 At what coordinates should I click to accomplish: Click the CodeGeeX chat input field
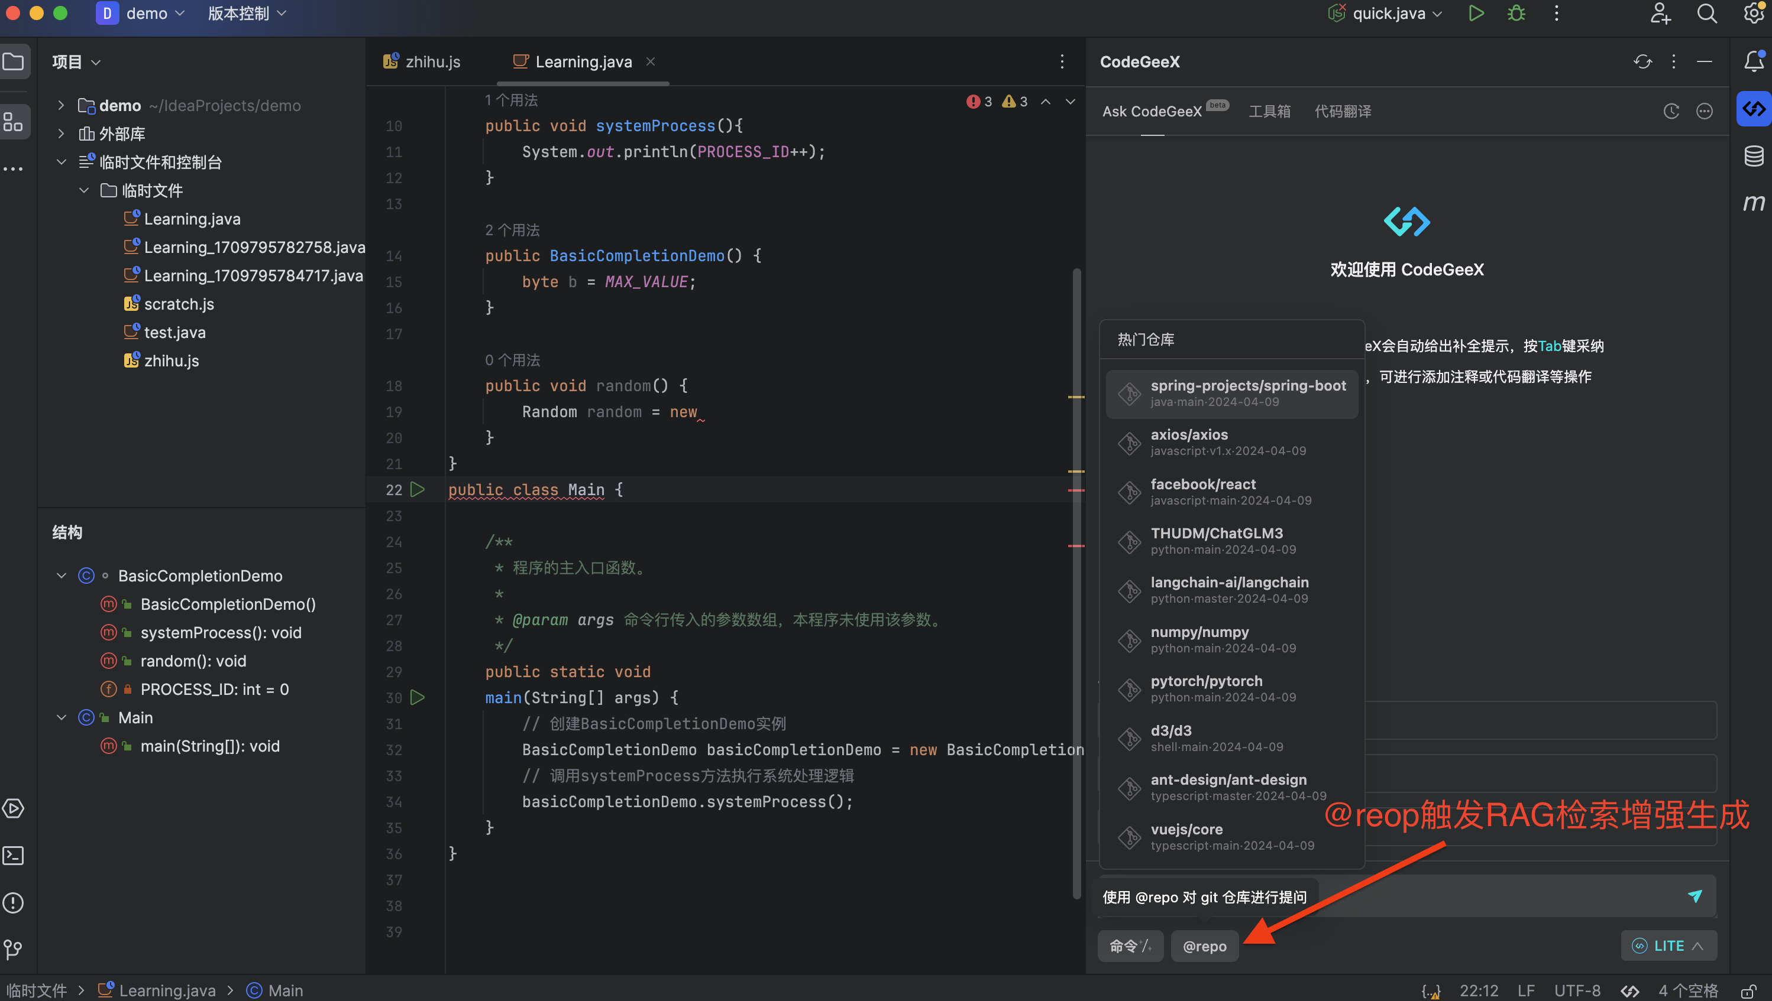[x=1406, y=896]
